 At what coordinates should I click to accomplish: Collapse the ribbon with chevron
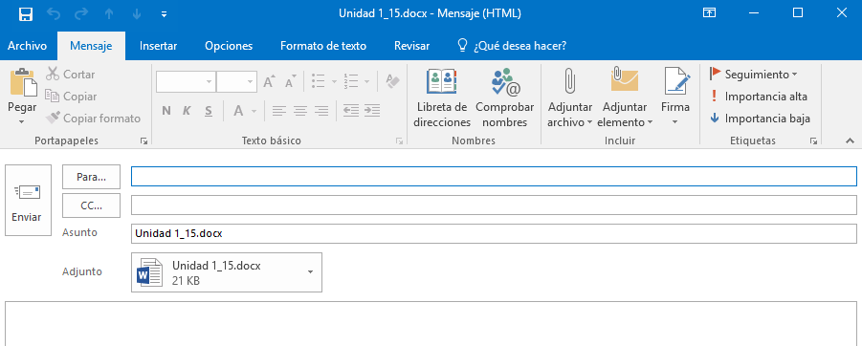850,141
